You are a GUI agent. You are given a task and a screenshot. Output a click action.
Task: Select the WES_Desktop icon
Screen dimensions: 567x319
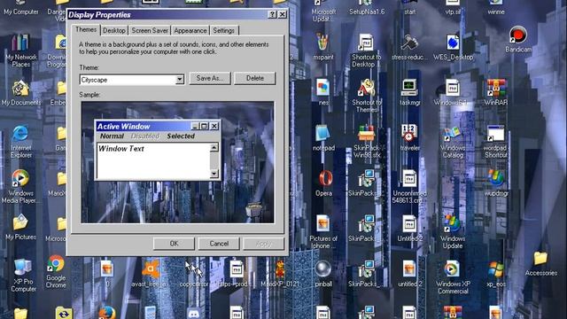[x=453, y=47]
